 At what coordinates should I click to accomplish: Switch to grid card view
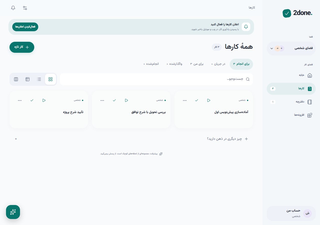(x=50, y=79)
